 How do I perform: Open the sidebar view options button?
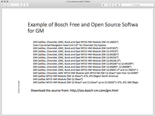tap(3, 5)
